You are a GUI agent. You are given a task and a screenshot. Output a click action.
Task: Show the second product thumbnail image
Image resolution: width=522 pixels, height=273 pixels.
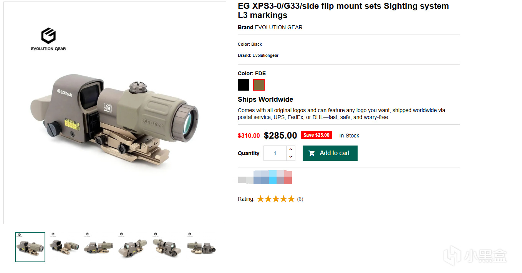click(x=64, y=247)
